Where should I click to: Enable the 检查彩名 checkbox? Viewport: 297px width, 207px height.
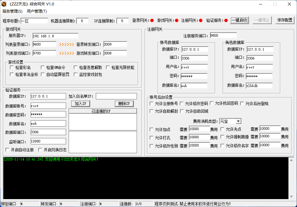coord(12,67)
